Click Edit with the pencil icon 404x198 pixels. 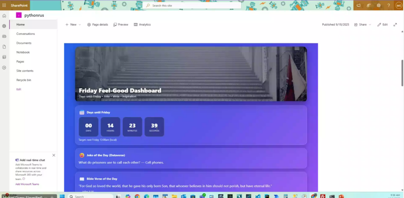click(x=382, y=24)
